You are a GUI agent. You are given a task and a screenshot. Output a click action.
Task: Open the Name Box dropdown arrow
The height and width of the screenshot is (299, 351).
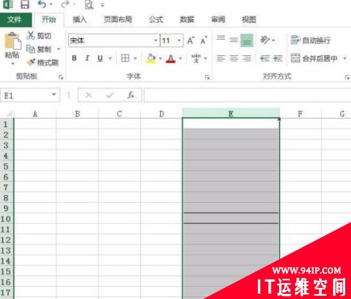(54, 94)
